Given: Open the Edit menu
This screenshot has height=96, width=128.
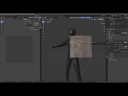Looking at the screenshot, I should coord(5,16).
